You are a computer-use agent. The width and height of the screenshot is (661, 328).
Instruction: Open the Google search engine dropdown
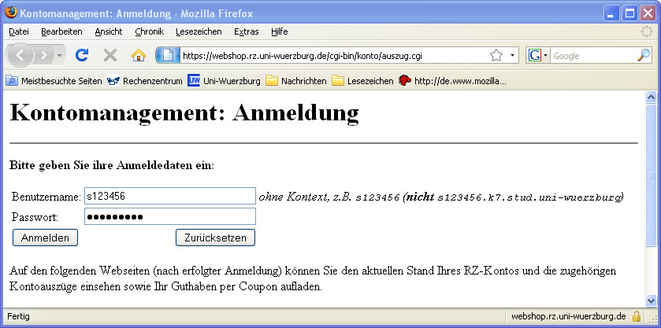pos(538,56)
